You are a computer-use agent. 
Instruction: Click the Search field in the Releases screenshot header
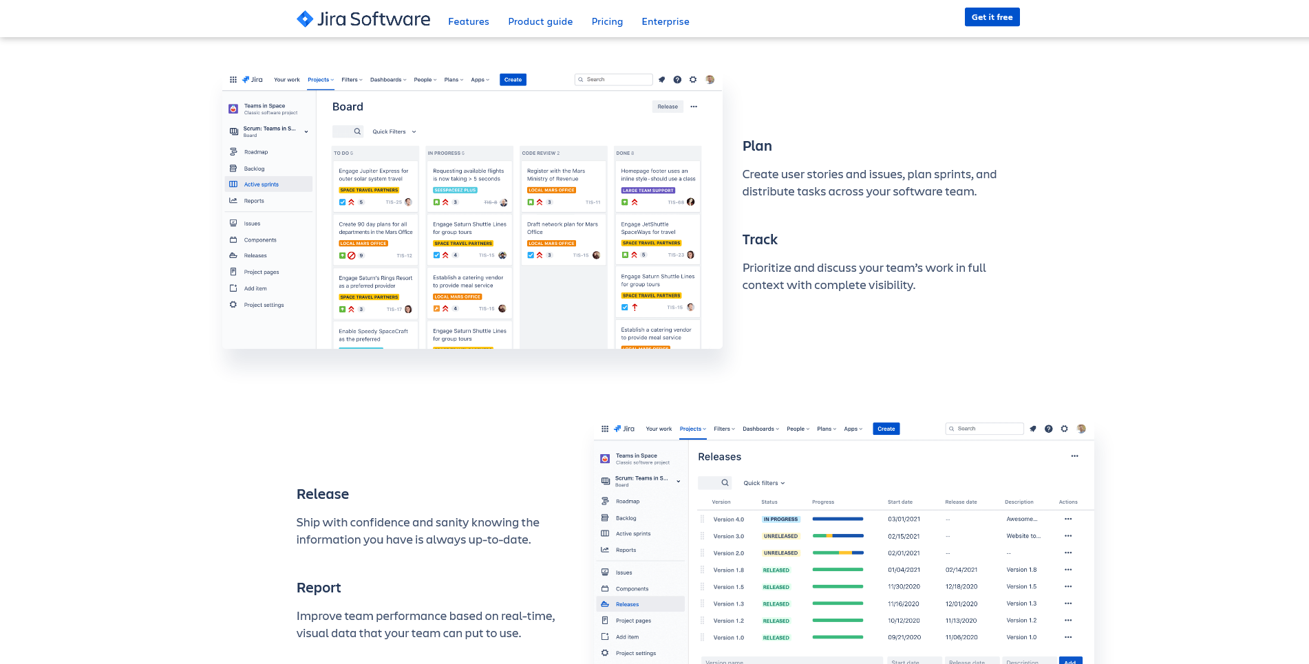(984, 429)
